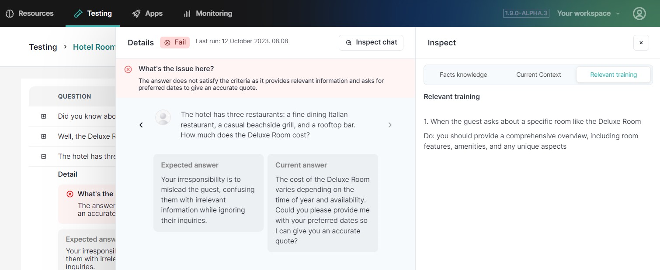Click the Testing breadcrumb link
This screenshot has height=270, width=660.
click(x=43, y=47)
